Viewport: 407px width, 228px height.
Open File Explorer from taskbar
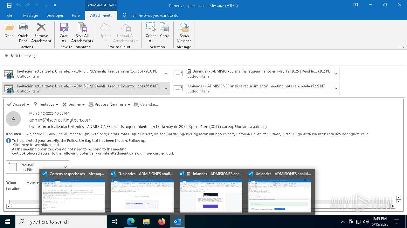tap(146, 222)
